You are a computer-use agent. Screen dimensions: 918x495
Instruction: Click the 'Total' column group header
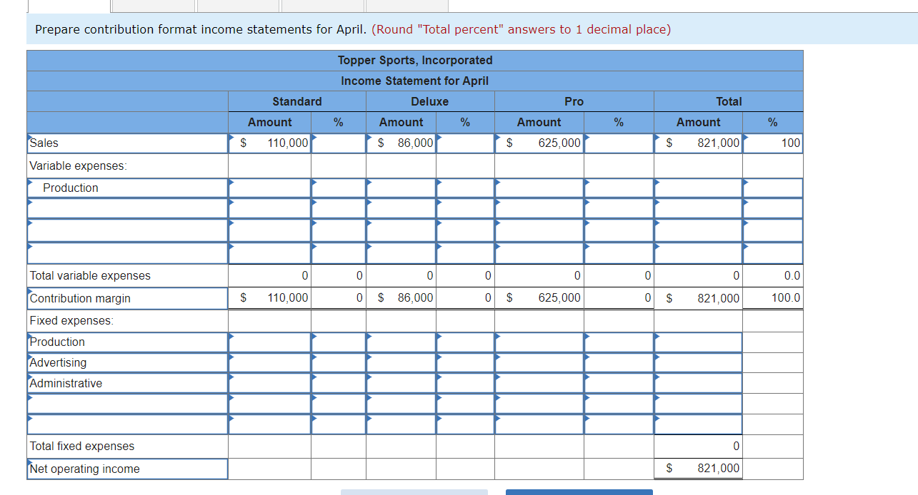pyautogui.click(x=729, y=101)
